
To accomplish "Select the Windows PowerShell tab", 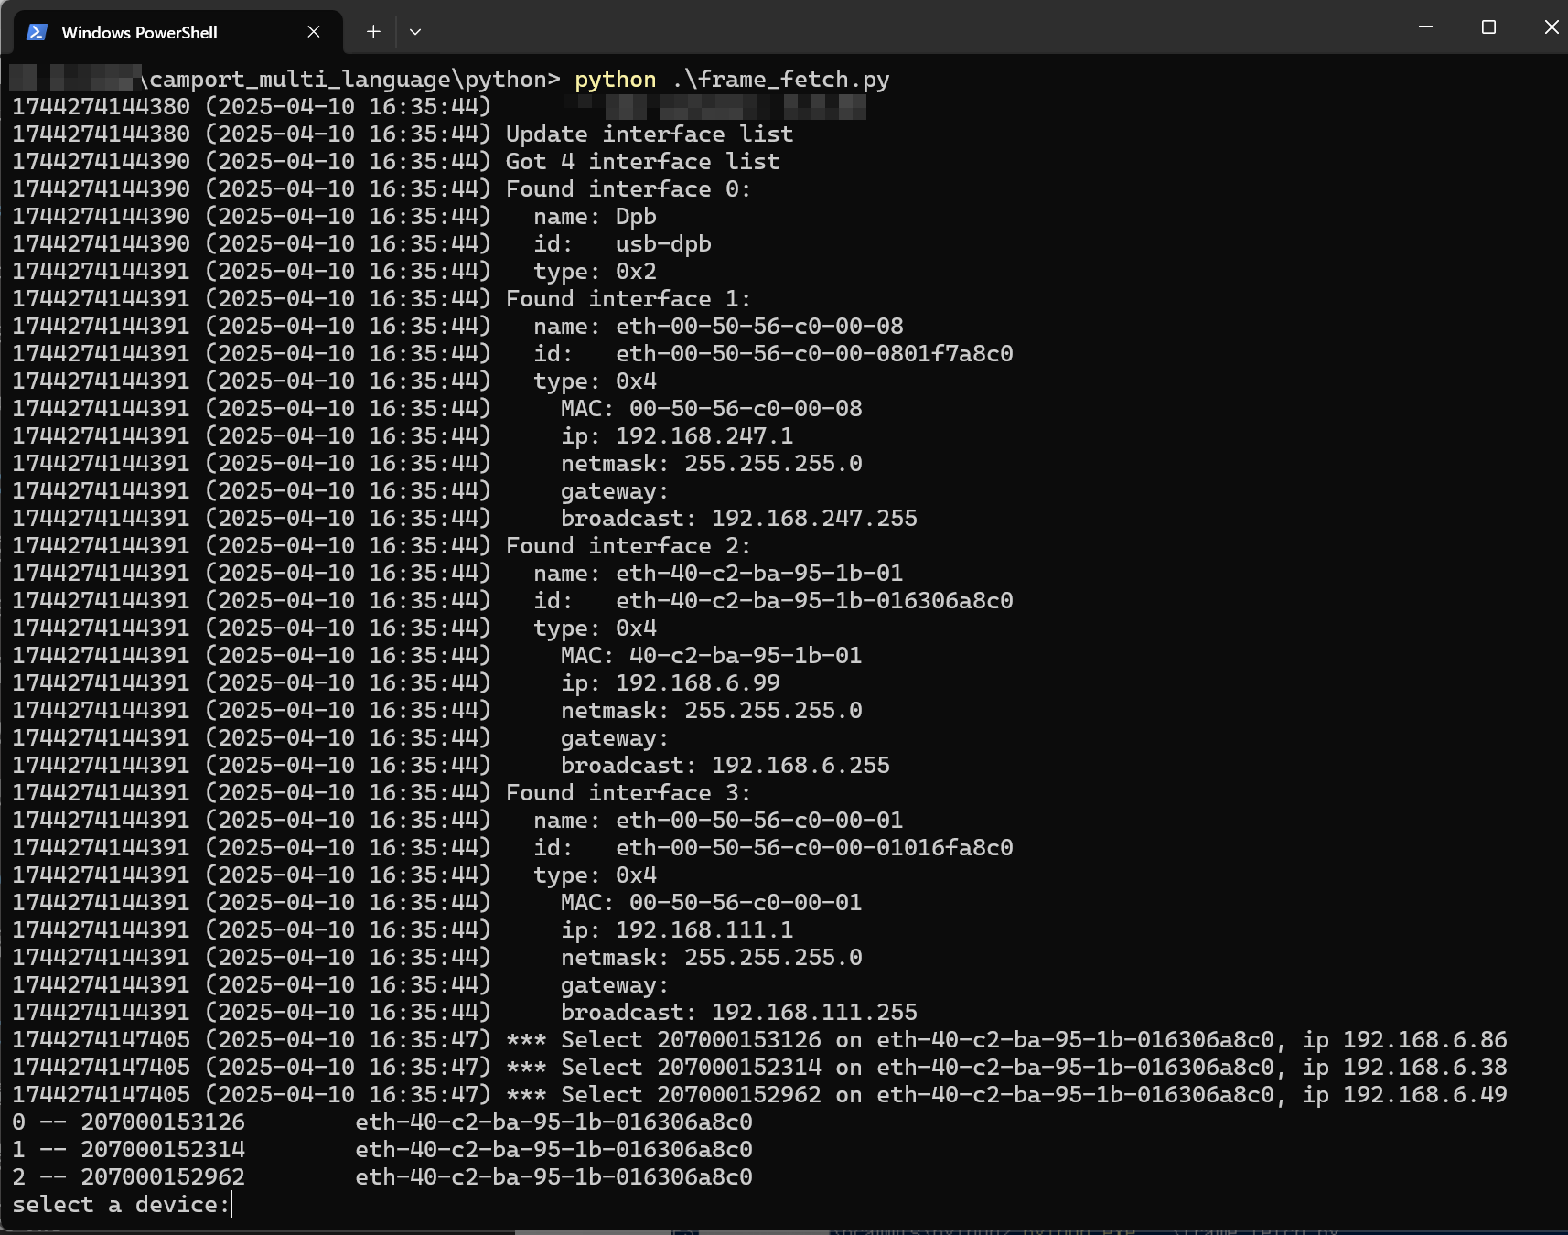I will pos(178,32).
